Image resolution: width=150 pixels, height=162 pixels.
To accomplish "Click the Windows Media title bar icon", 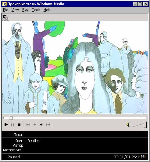I will click(x=4, y=4).
